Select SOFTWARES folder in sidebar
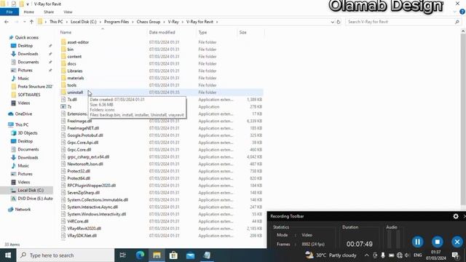Image resolution: width=466 pixels, height=262 pixels. point(29,95)
